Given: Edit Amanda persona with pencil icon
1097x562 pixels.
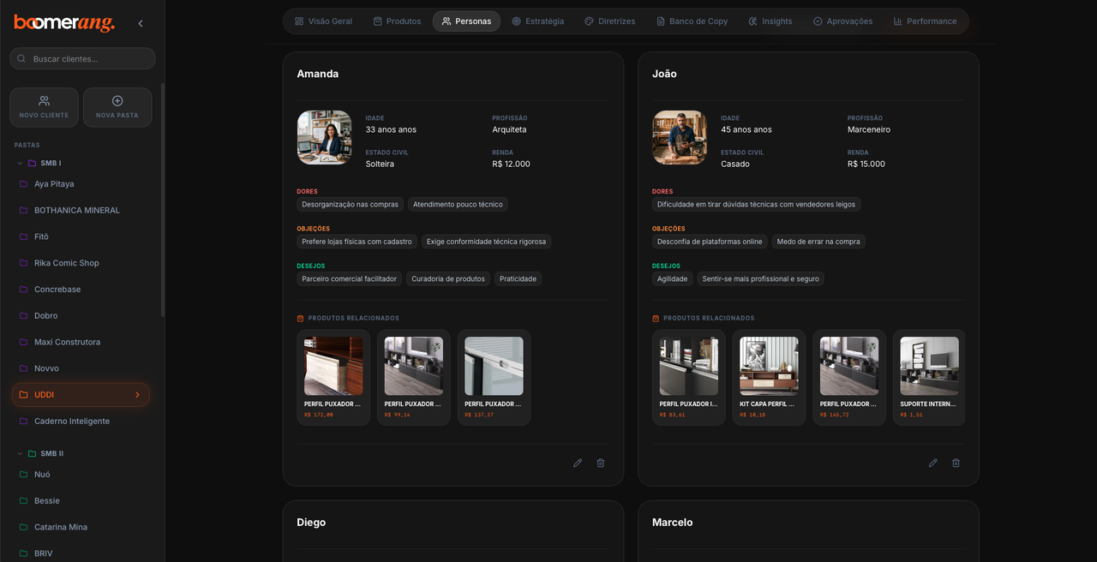Looking at the screenshot, I should pyautogui.click(x=578, y=463).
